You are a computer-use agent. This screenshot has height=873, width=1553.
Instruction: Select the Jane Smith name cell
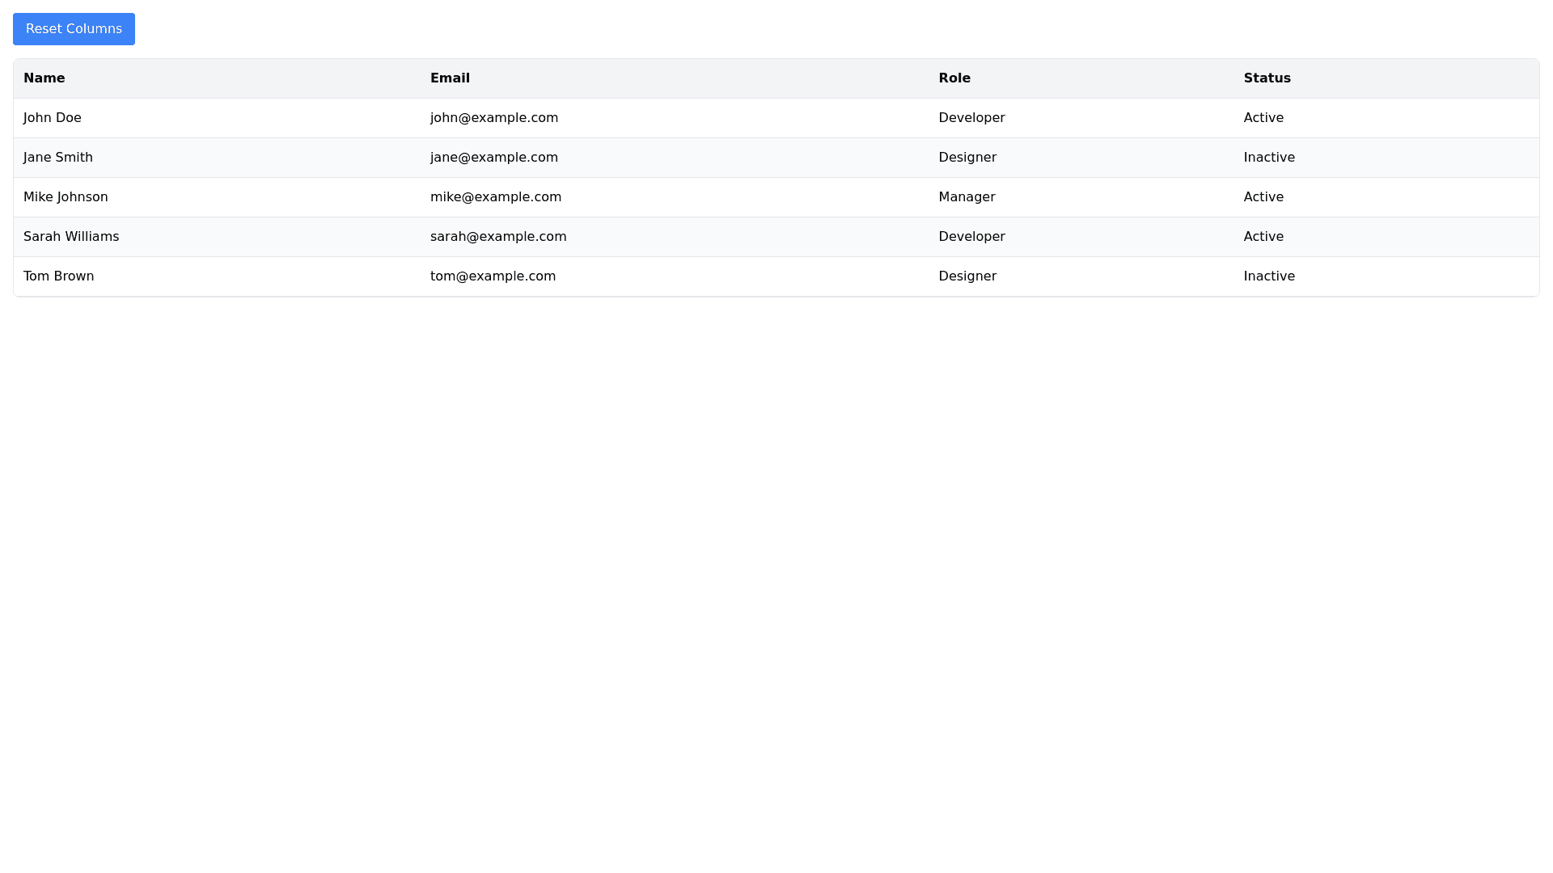[x=58, y=158]
